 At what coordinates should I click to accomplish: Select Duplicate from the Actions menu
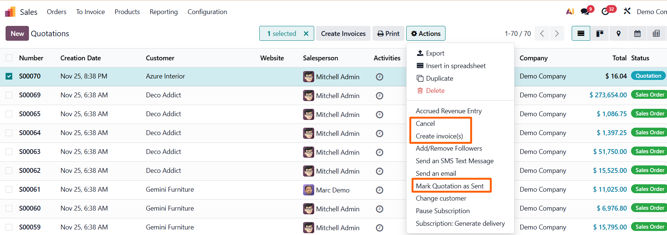coord(439,78)
